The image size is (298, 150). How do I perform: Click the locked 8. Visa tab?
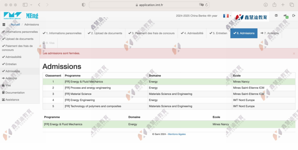(49, 43)
